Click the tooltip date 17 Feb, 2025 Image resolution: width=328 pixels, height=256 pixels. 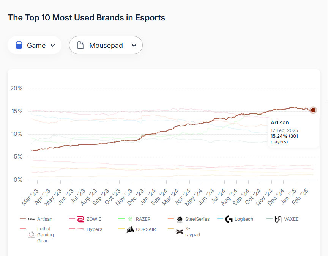(284, 130)
